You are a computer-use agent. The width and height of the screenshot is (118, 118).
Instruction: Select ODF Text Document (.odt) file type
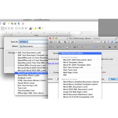[x=29, y=53]
